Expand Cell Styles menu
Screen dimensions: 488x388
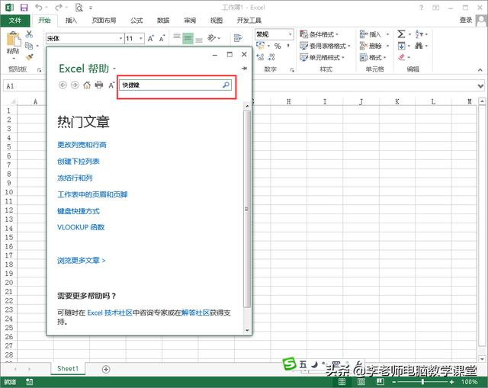tap(322, 57)
